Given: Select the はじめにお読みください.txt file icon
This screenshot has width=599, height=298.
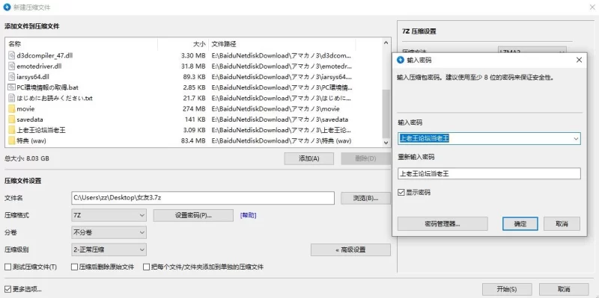Looking at the screenshot, I should (x=11, y=98).
